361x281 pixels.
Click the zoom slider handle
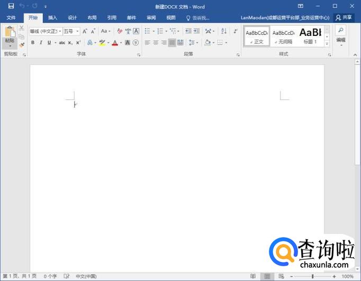pos(313,276)
